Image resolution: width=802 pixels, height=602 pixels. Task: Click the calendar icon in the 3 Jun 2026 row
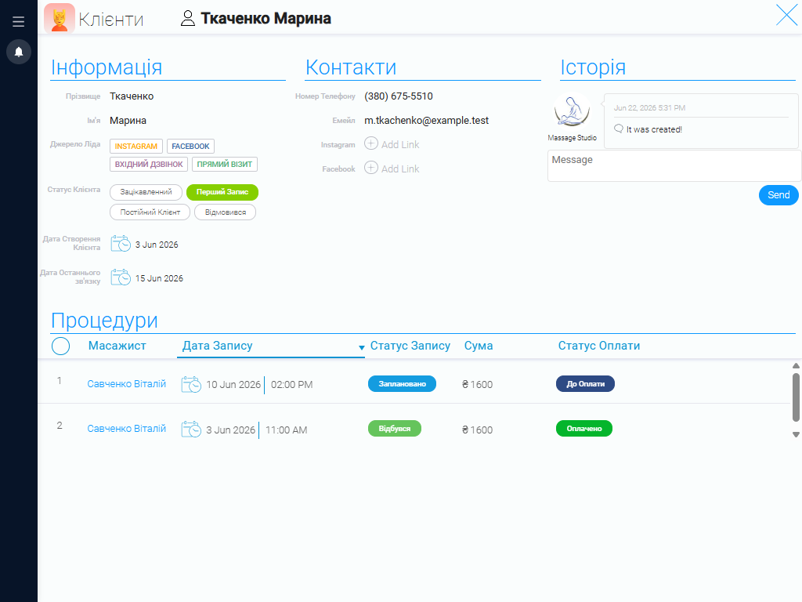(x=191, y=430)
